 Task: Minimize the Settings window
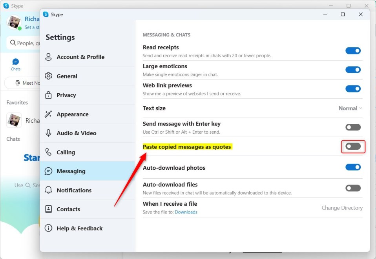(325, 14)
